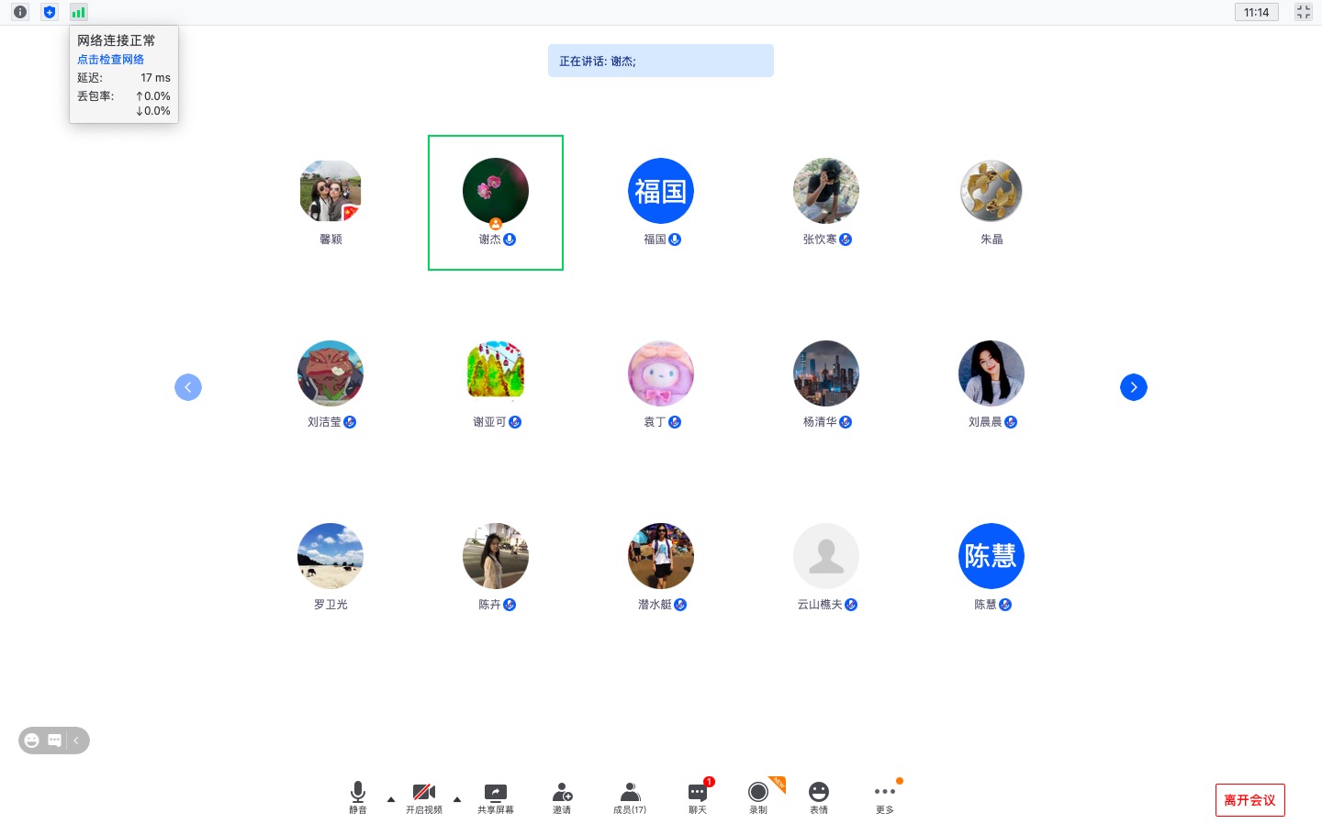The width and height of the screenshot is (1322, 824).
Task: Open camera options dropdown next to 开启视频
Action: (x=457, y=799)
